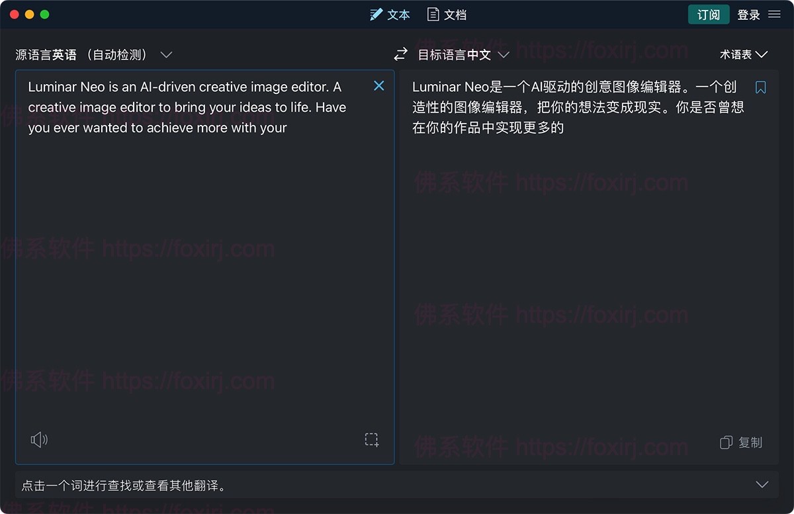
Task: Expand the bottom dictionary lookup panel
Action: point(762,484)
